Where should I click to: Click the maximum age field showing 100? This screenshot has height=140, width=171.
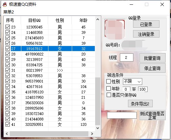pyautogui.click(x=143, y=89)
